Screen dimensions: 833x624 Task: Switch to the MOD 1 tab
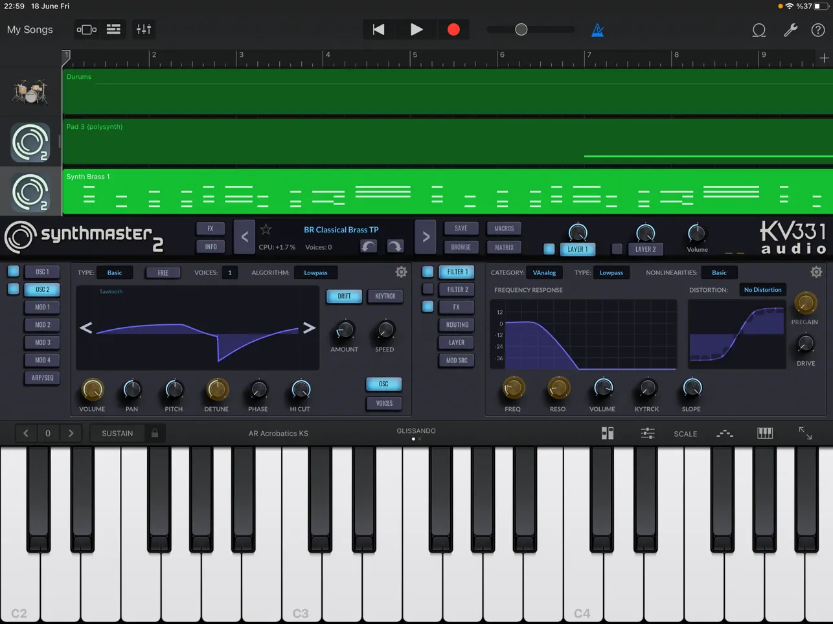41,307
